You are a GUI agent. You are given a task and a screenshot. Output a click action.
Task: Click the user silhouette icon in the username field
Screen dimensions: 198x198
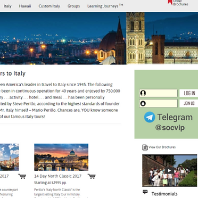click(143, 93)
